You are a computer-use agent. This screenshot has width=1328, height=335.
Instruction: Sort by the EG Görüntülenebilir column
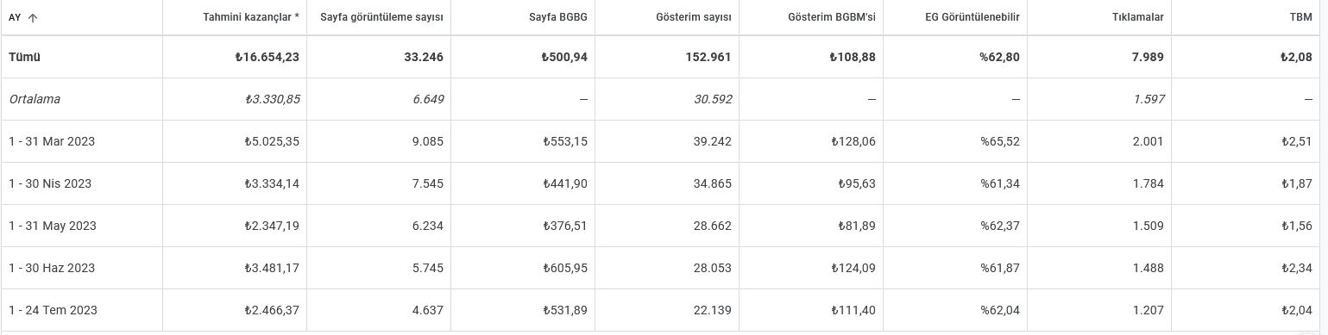pos(972,17)
